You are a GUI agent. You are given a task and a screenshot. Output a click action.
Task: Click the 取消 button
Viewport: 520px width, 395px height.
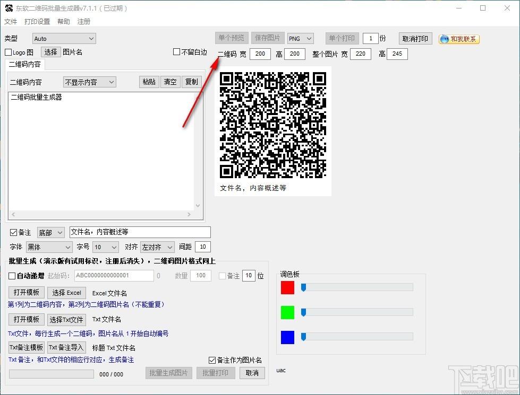pyautogui.click(x=252, y=373)
